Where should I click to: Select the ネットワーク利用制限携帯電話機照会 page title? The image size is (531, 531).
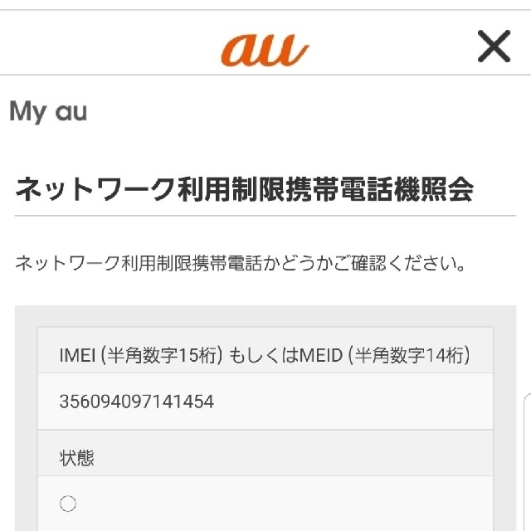click(x=244, y=189)
